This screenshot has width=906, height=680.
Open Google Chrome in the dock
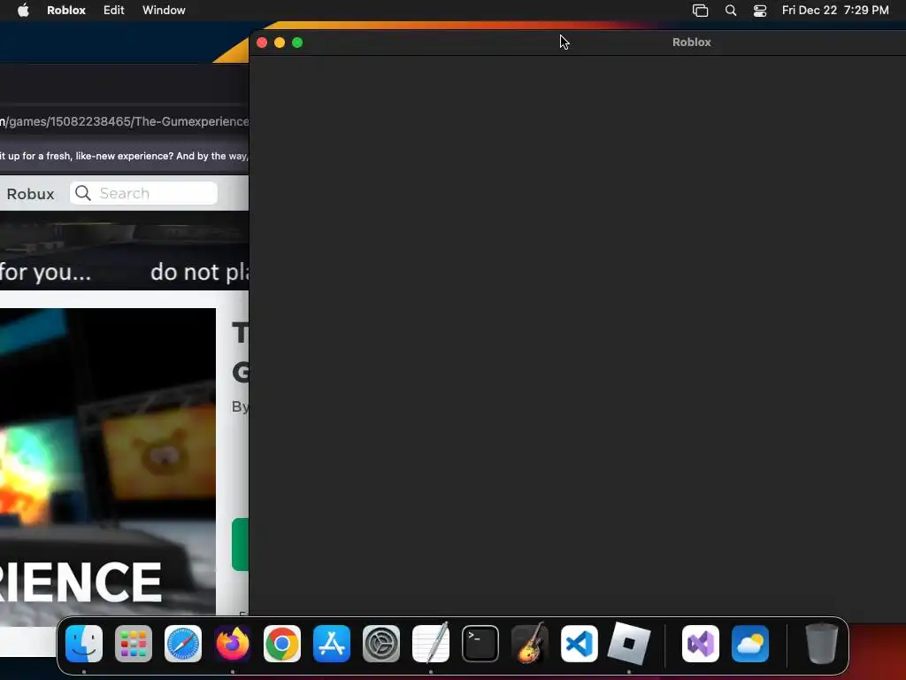[282, 644]
